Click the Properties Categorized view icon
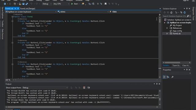The width and height of the screenshot is (196, 110). click(x=164, y=77)
